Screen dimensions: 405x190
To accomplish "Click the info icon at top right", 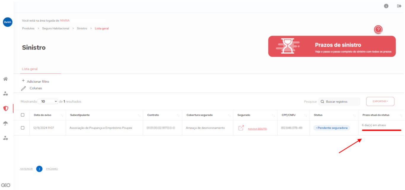I will tap(386, 6).
